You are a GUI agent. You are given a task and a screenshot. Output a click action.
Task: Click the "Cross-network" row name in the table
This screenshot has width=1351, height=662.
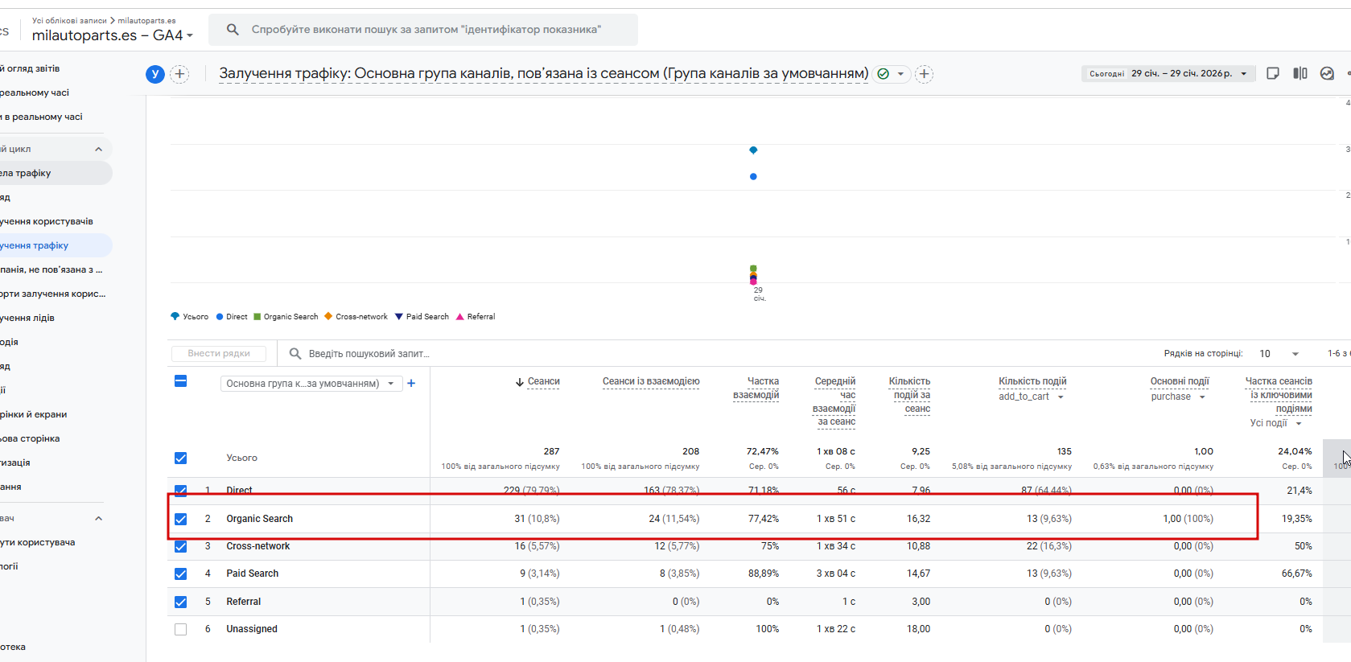click(258, 546)
